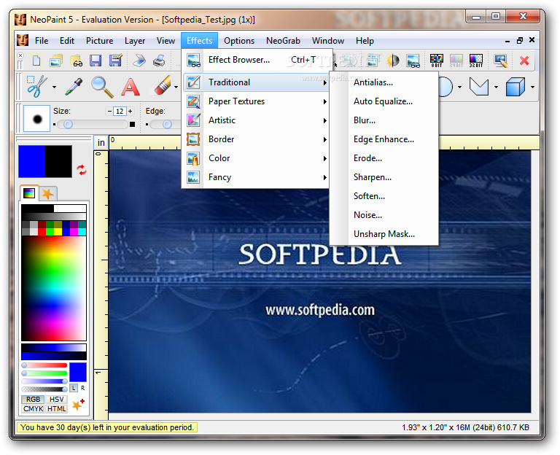
Task: Switch to the star custom colors tab
Action: tap(48, 194)
